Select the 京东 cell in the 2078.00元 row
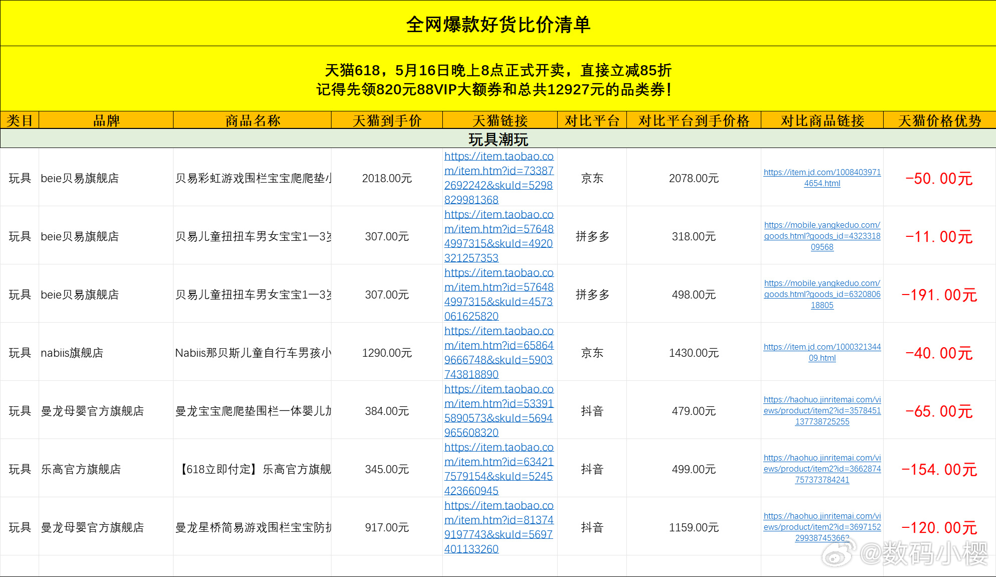 pyautogui.click(x=592, y=178)
